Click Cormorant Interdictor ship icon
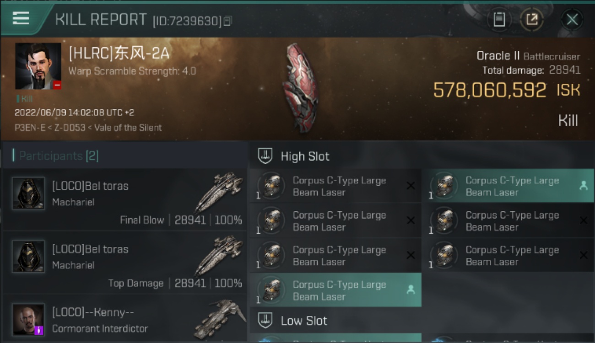The image size is (595, 343). [219, 319]
